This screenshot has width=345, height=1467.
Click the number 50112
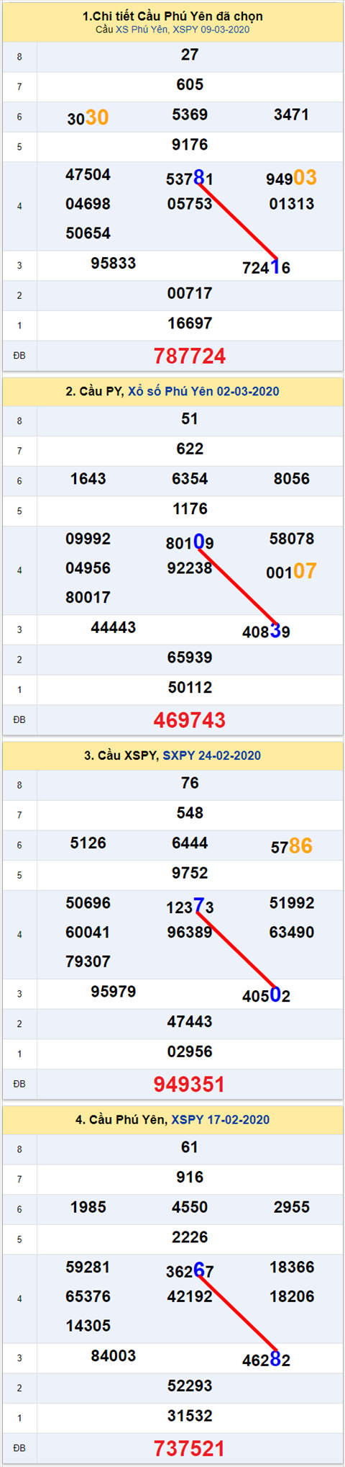click(190, 688)
